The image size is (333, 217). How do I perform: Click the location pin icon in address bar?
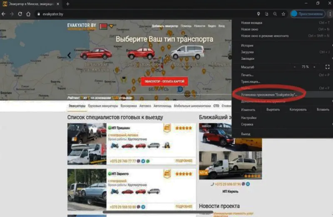point(258,14)
